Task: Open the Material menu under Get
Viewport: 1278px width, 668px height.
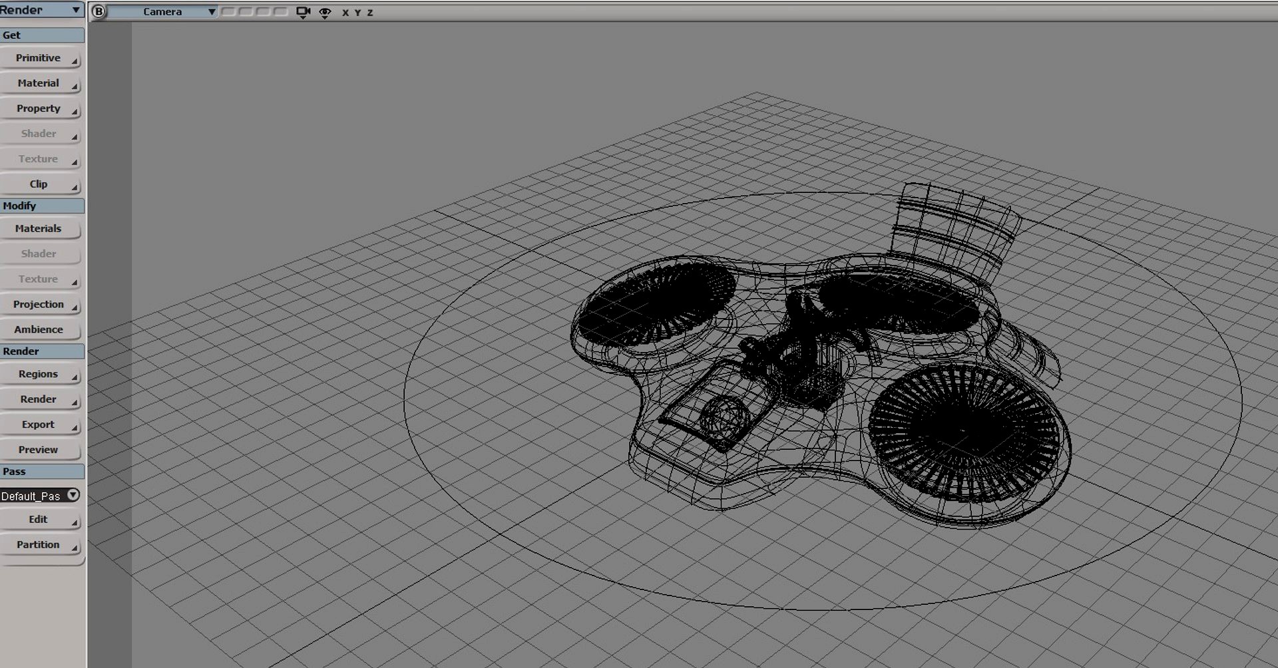Action: (41, 83)
